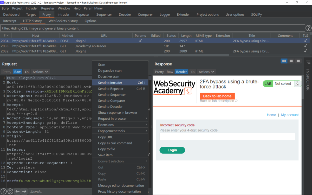Switch response view to Raw
The width and height of the screenshot is (312, 195).
pos(170,72)
